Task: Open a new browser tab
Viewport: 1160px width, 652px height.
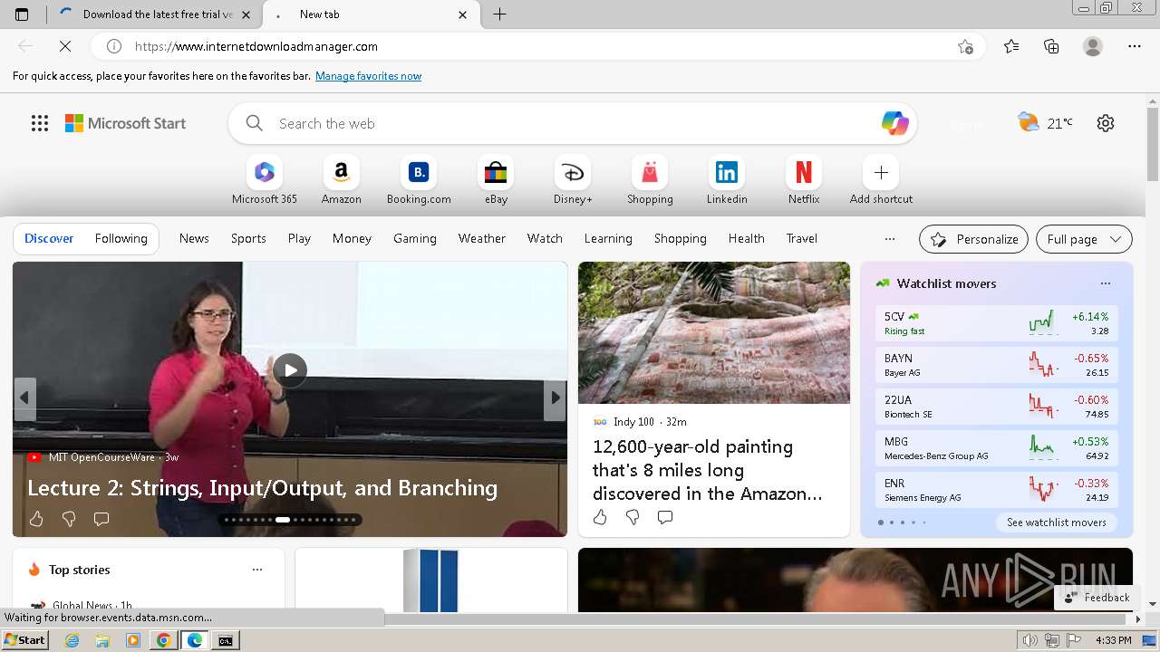Action: coord(499,14)
